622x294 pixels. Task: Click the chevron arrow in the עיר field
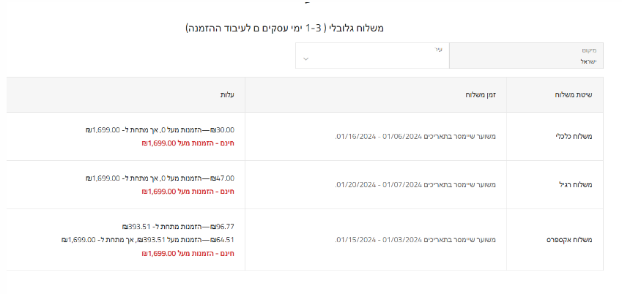306,59
